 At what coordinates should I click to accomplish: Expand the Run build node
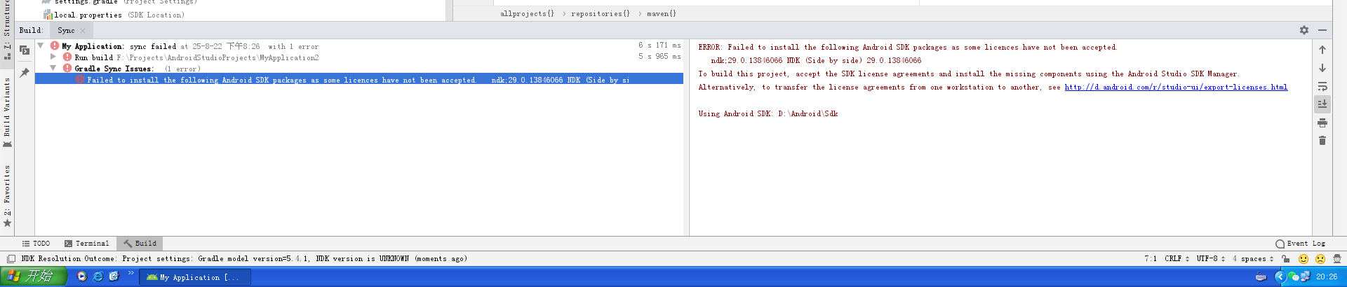click(53, 57)
